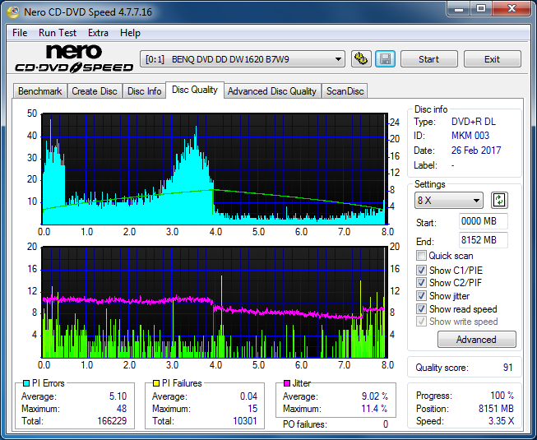Click the disc ID MKM 003
This screenshot has width=537, height=440.
click(x=470, y=136)
